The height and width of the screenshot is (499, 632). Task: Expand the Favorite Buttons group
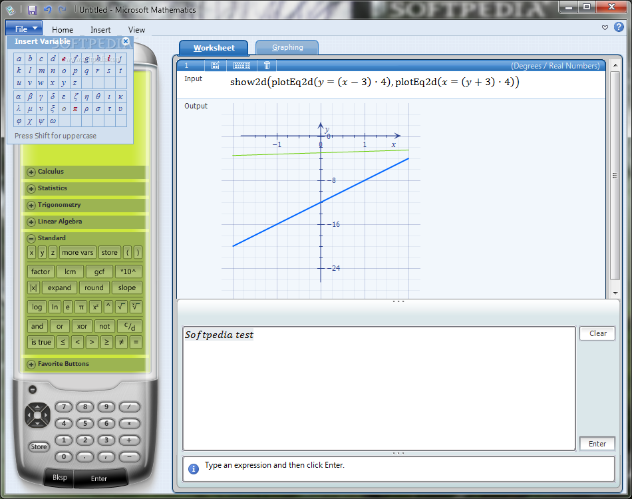coord(31,365)
